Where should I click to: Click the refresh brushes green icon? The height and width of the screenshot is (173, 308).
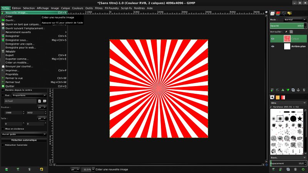click(x=303, y=169)
